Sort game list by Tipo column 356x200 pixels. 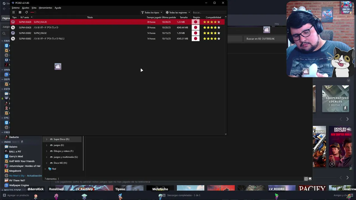[x=14, y=17]
